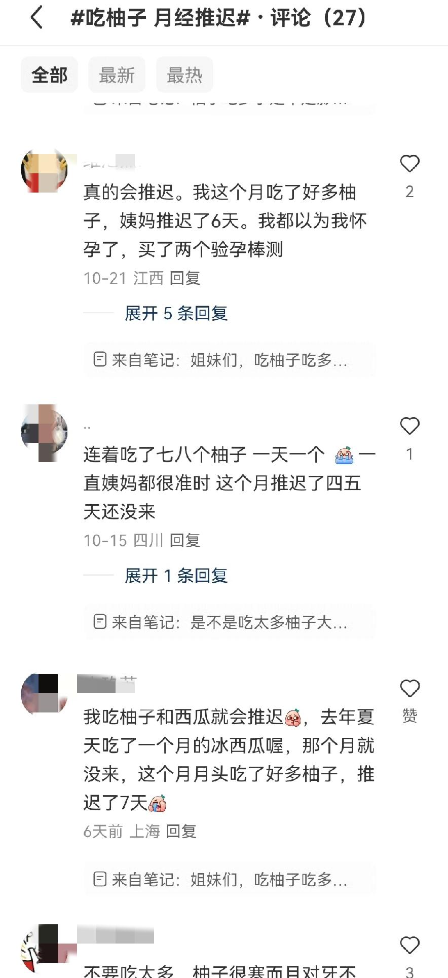Reply to the Jiangxi comment dated 10-21
This screenshot has width=448, height=978.
click(x=185, y=278)
